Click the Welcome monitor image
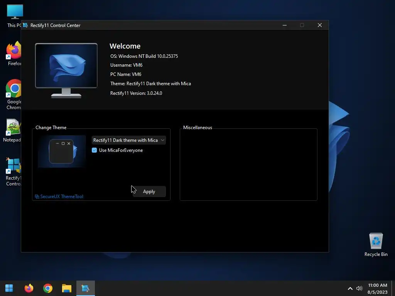Image resolution: width=395 pixels, height=296 pixels. click(x=66, y=71)
